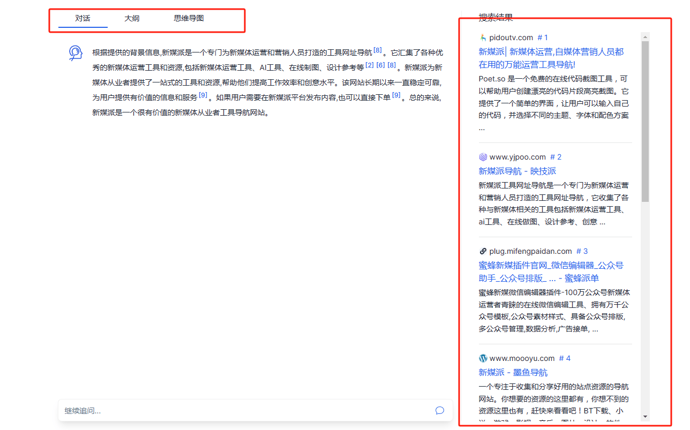Open the 新媒派 新媒体运营 result link
This screenshot has height=430, width=690.
(x=551, y=58)
